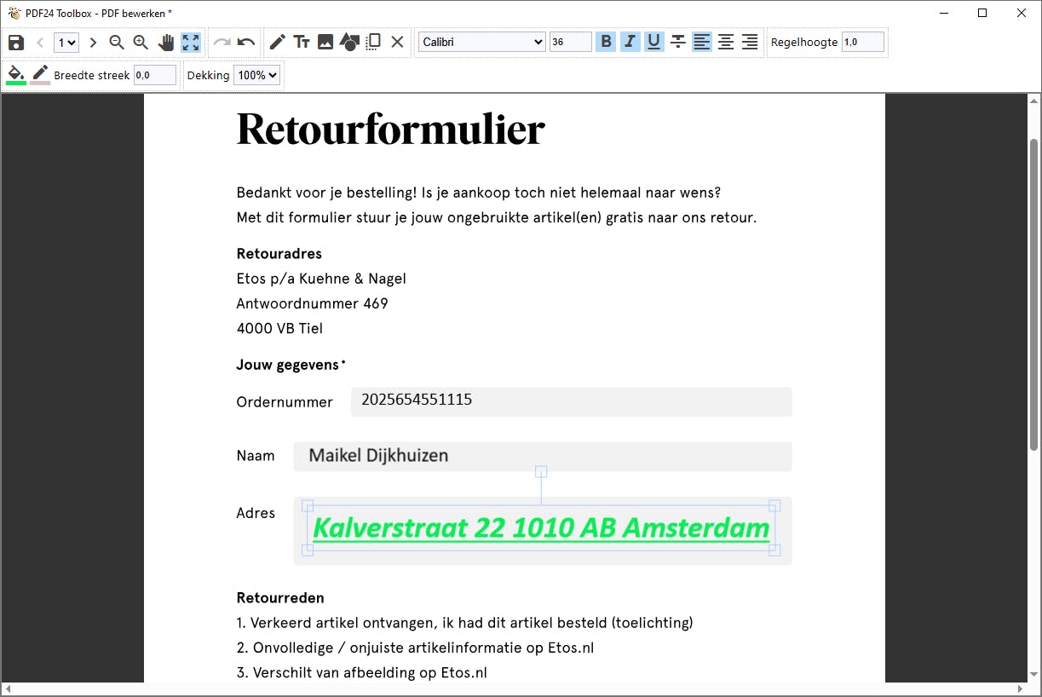Screen dimensions: 1042x697
Task: Select the hand pan tool
Action: (x=166, y=42)
